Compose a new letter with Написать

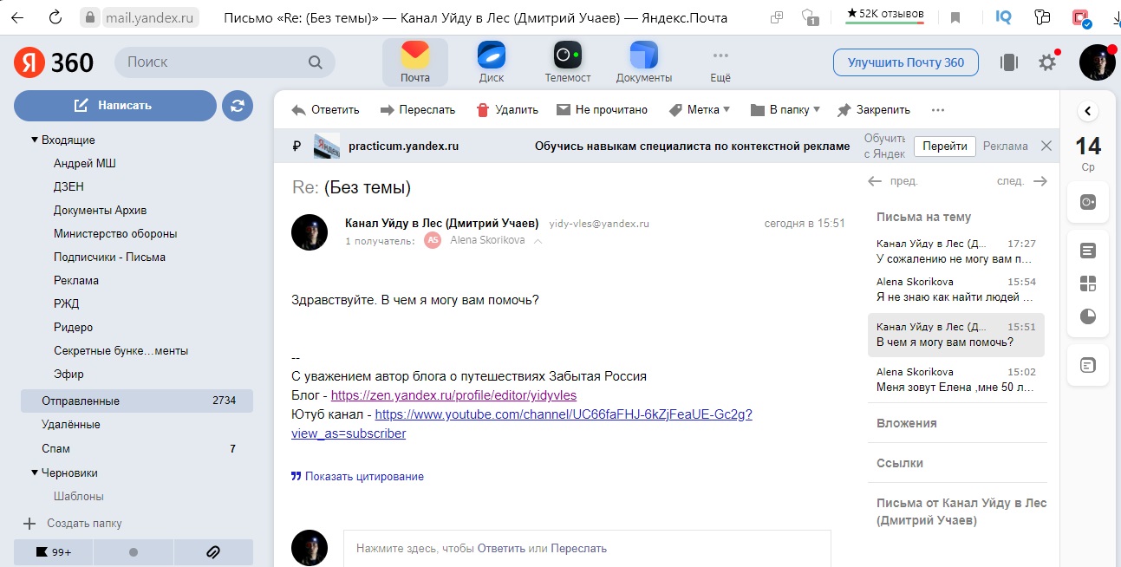click(x=115, y=106)
